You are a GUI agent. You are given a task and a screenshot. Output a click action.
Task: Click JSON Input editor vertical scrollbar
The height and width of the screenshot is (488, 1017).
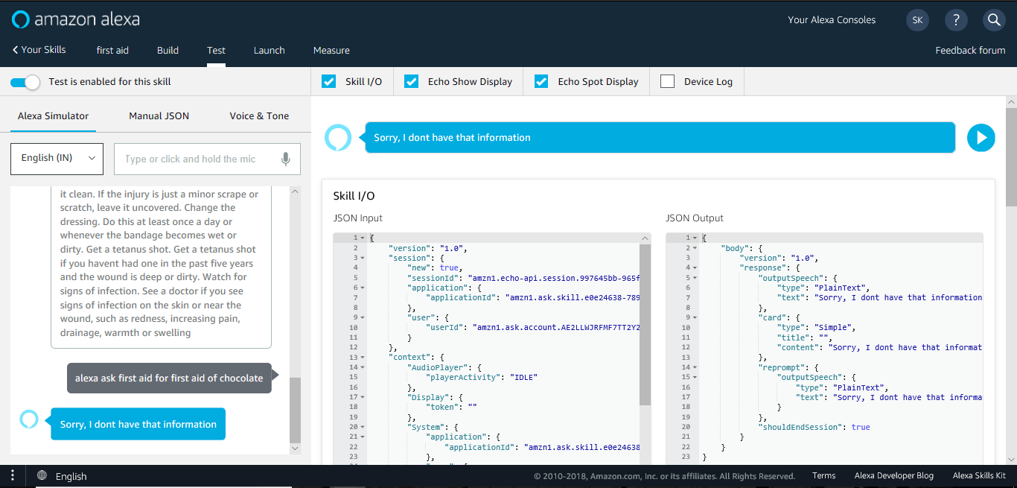[x=645, y=323]
